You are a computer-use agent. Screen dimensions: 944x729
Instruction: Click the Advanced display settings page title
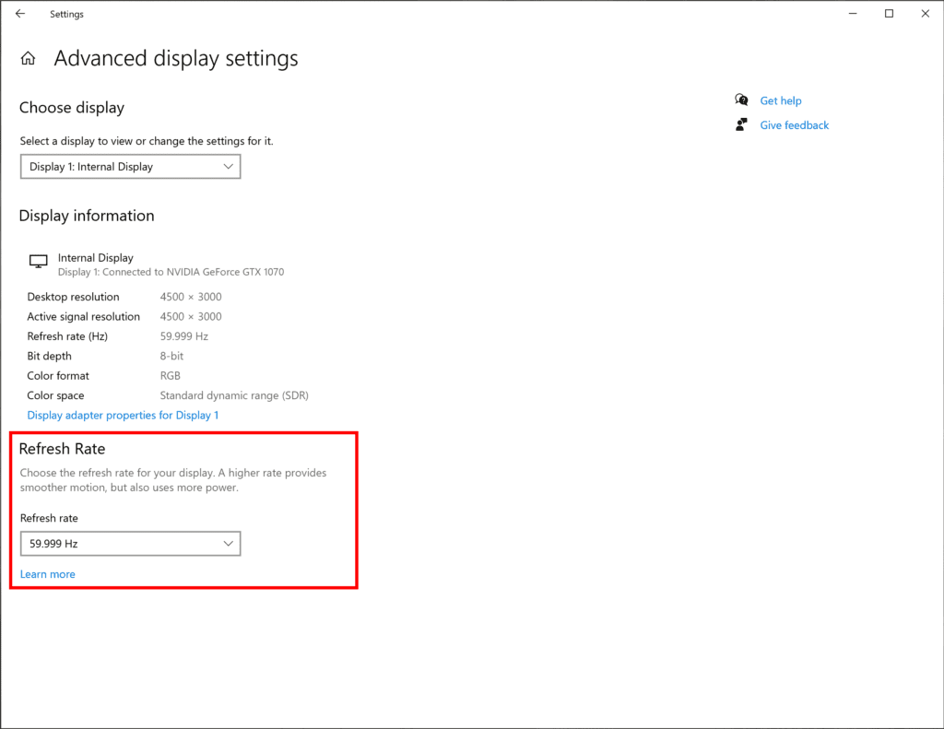click(176, 58)
